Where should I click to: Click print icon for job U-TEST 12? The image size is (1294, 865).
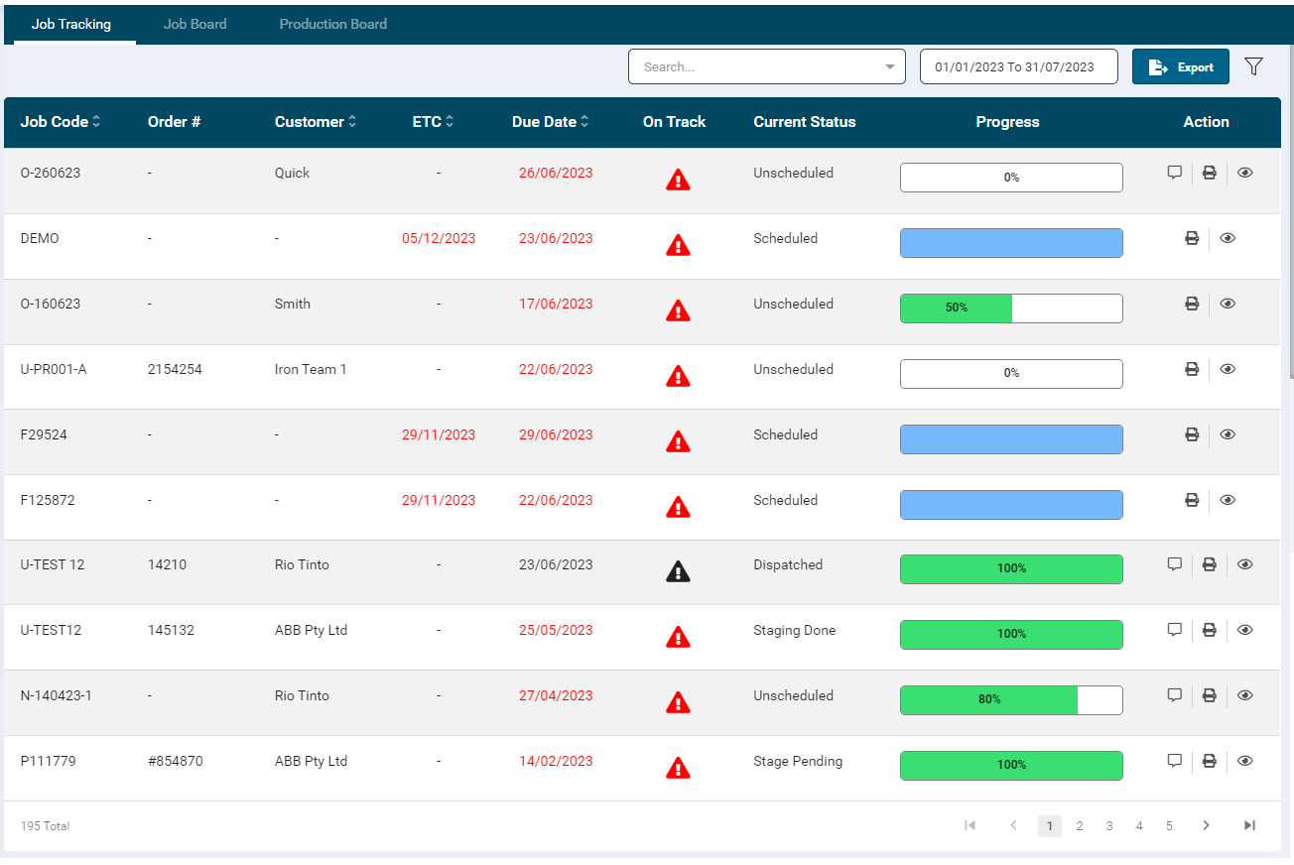pos(1209,564)
